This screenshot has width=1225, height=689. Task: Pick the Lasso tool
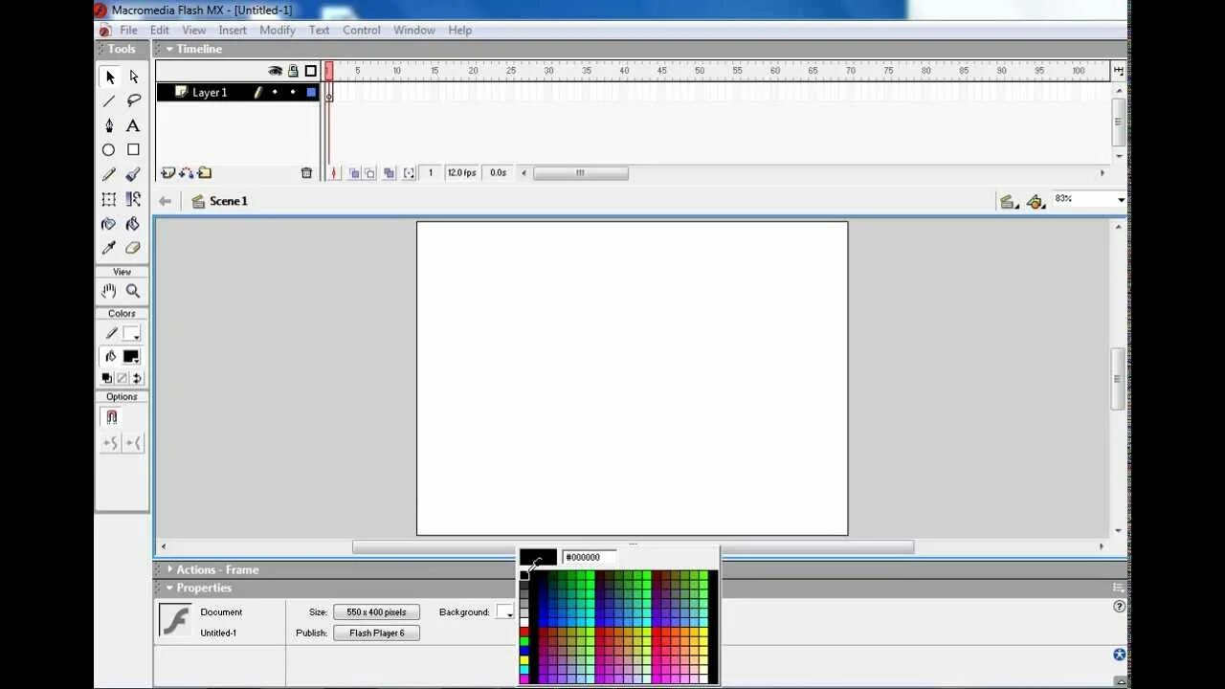(133, 100)
